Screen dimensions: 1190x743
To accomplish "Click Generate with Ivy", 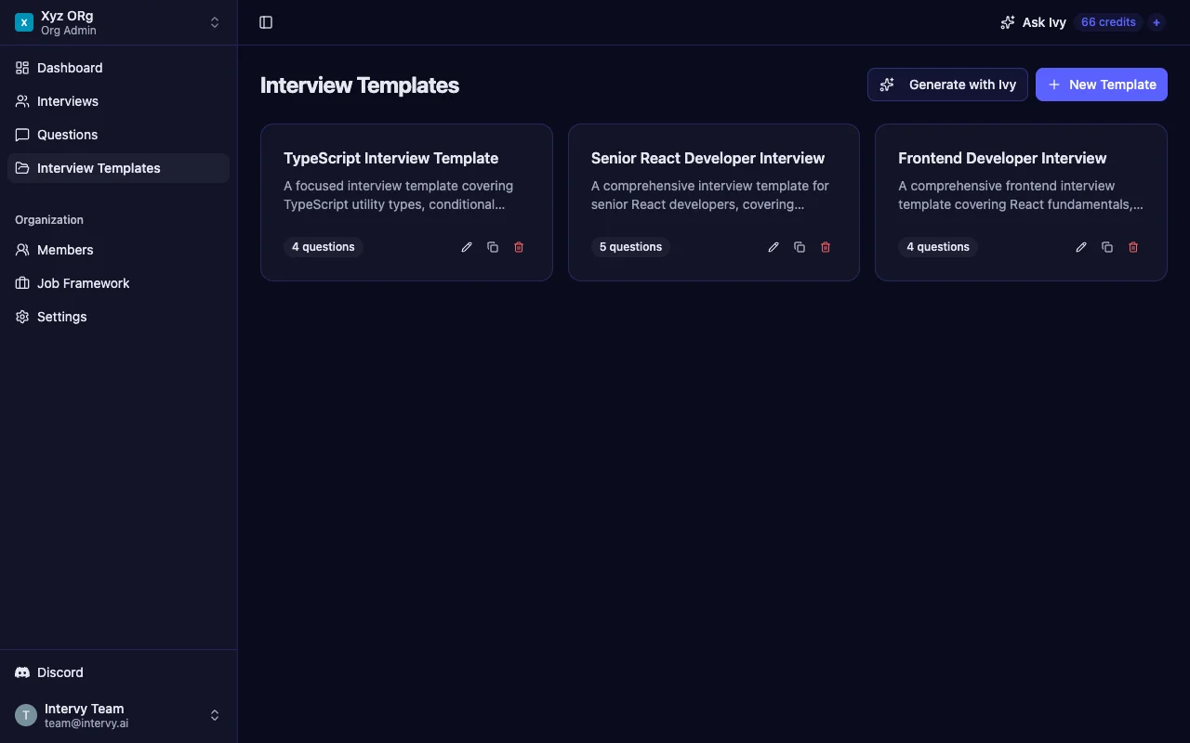I will click(947, 85).
